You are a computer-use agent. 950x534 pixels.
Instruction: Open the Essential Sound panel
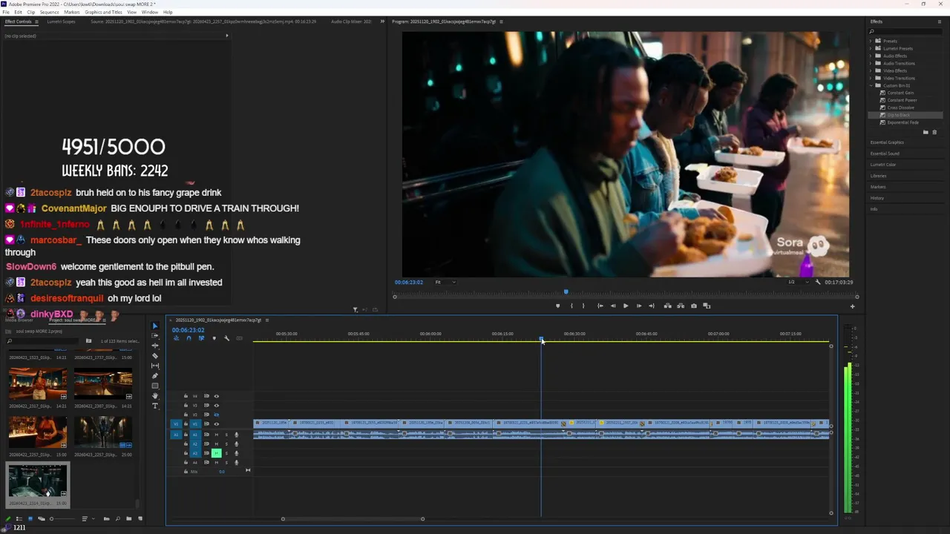885,154
